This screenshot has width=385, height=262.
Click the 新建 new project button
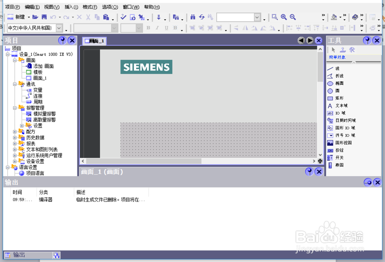[x=16, y=17]
